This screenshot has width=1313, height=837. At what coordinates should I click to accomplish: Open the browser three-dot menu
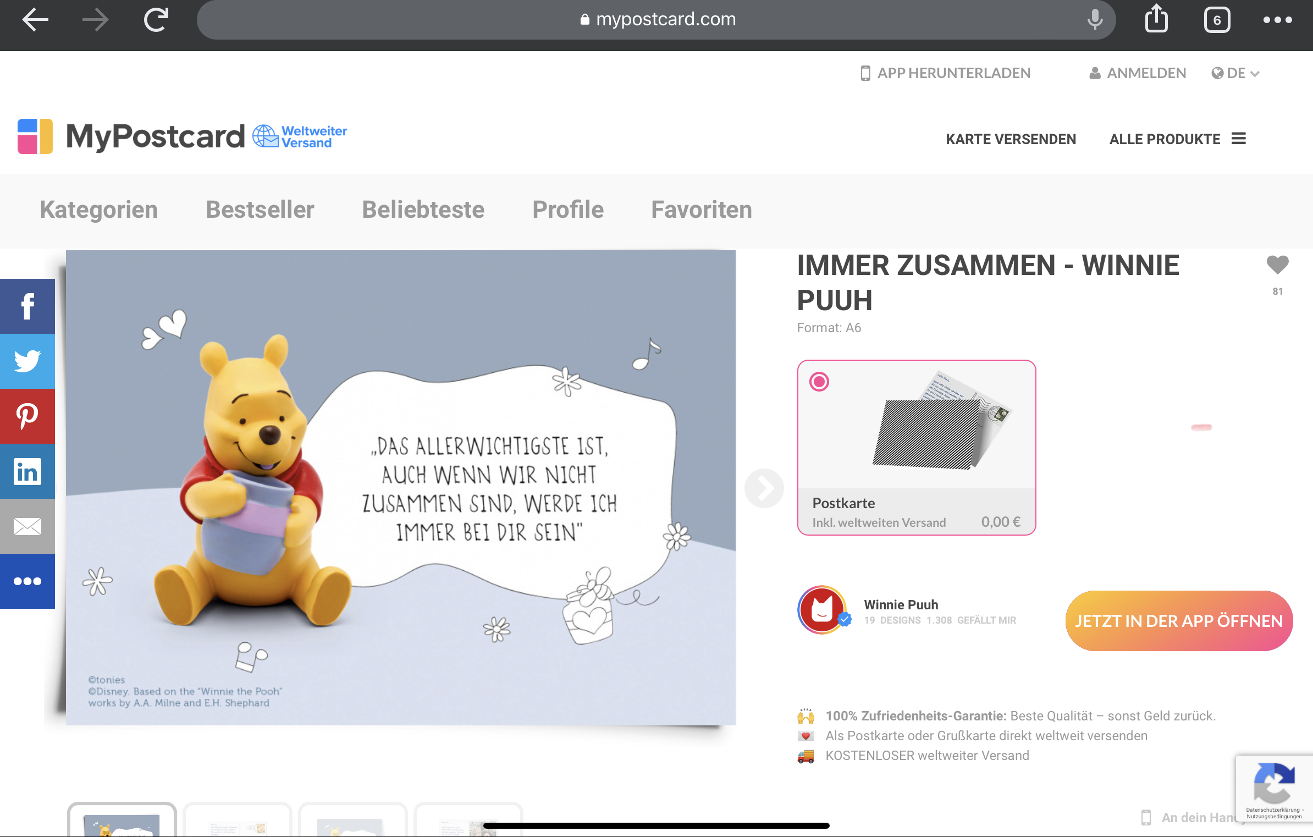pyautogui.click(x=1277, y=20)
